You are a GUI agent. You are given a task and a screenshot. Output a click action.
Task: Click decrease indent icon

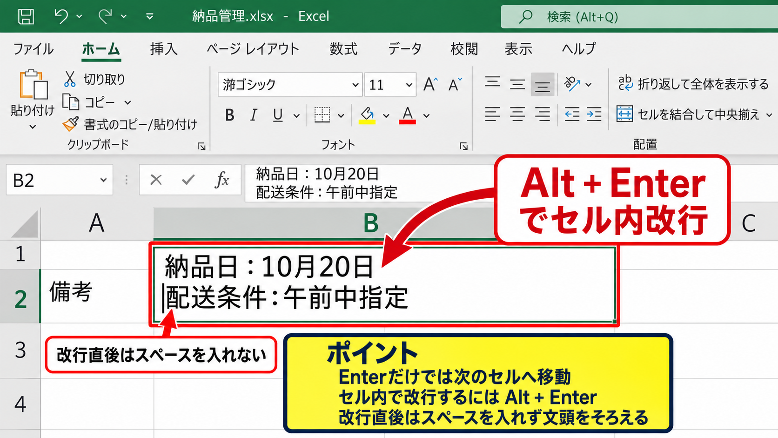tap(572, 114)
